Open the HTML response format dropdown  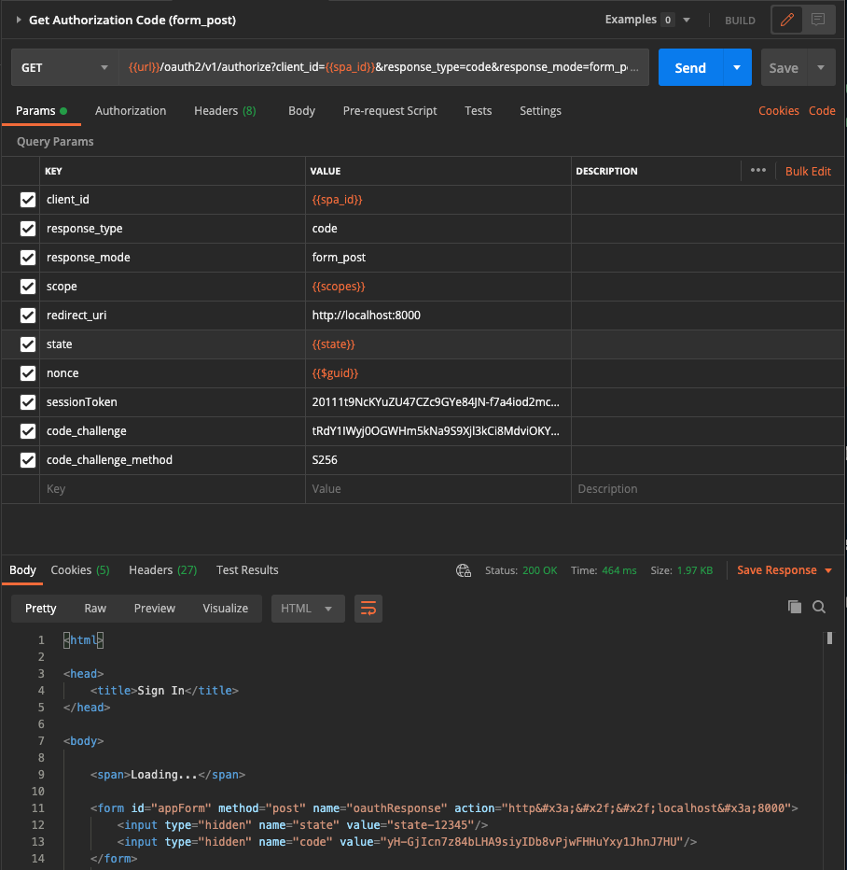(308, 608)
